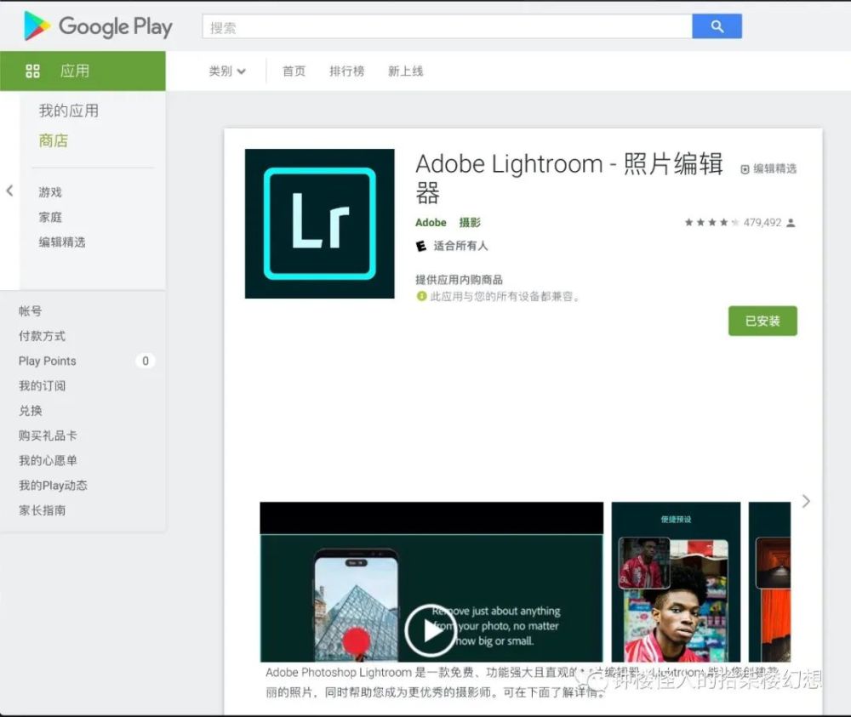This screenshot has width=851, height=717.
Task: Click the 摄影 photography category link
Action: point(470,222)
